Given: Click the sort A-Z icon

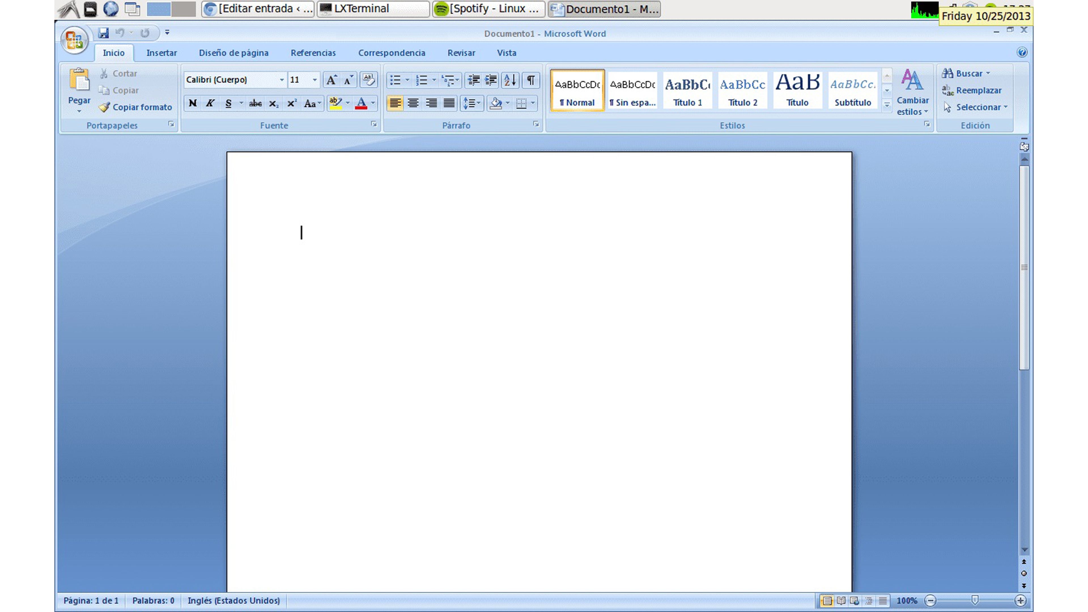Looking at the screenshot, I should pyautogui.click(x=510, y=80).
